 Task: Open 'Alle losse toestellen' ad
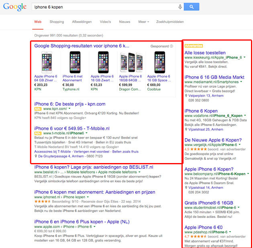click(x=205, y=53)
